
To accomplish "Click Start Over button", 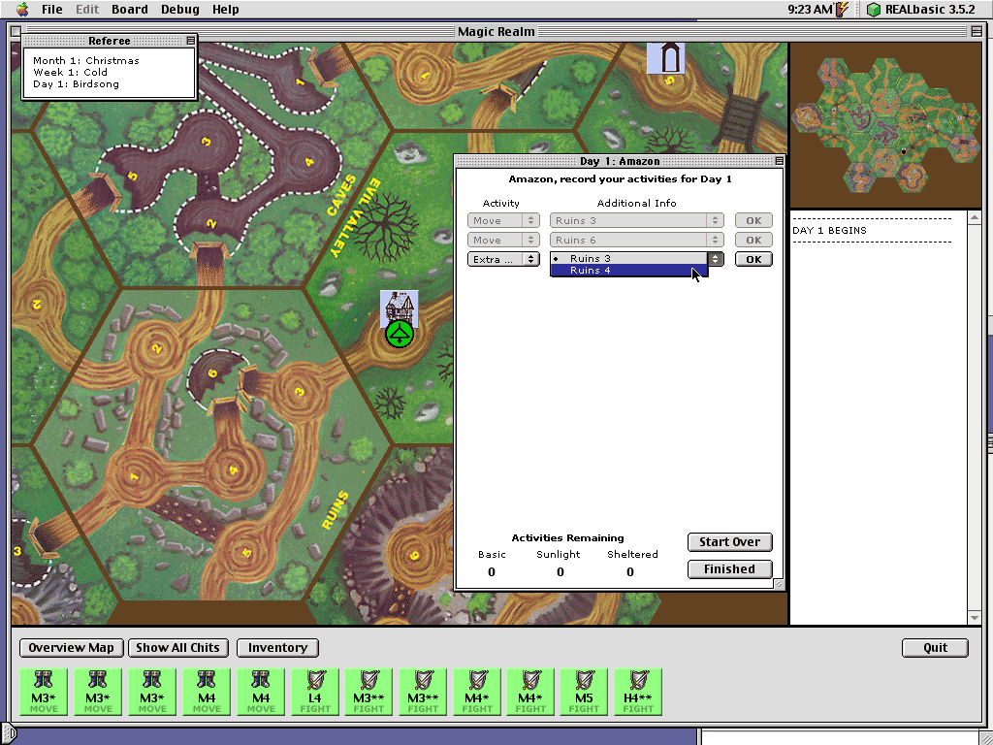I will tap(729, 542).
